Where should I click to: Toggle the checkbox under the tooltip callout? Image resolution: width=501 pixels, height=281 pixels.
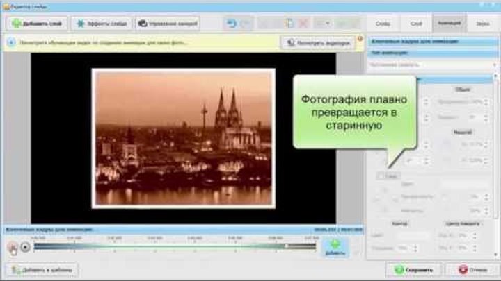click(380, 176)
